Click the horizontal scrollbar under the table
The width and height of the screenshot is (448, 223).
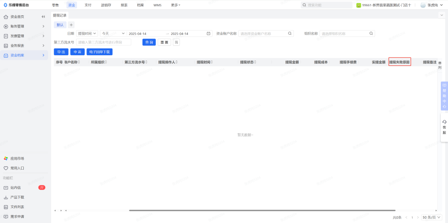point(262,210)
